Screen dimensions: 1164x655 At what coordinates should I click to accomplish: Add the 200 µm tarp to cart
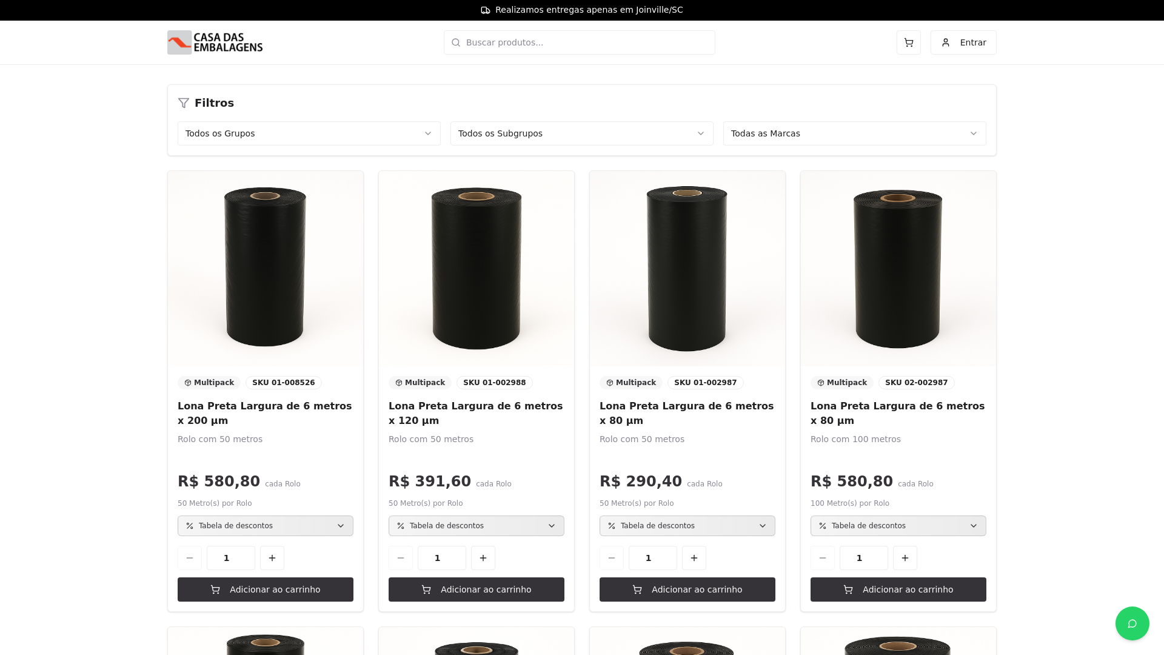tap(265, 589)
